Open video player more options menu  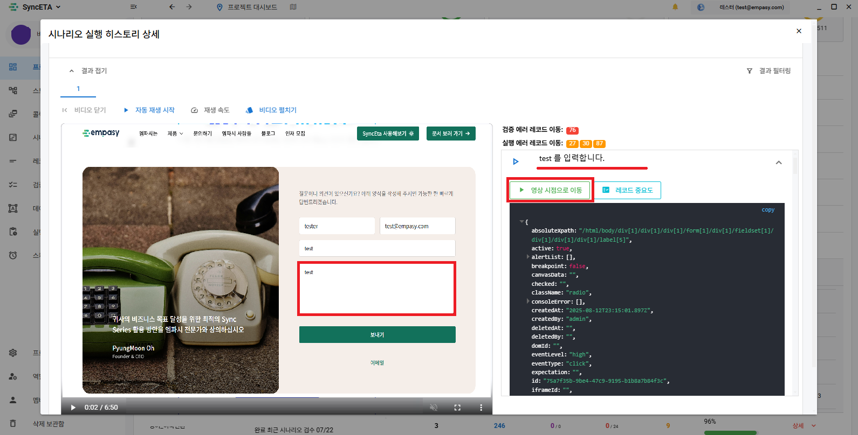point(481,408)
